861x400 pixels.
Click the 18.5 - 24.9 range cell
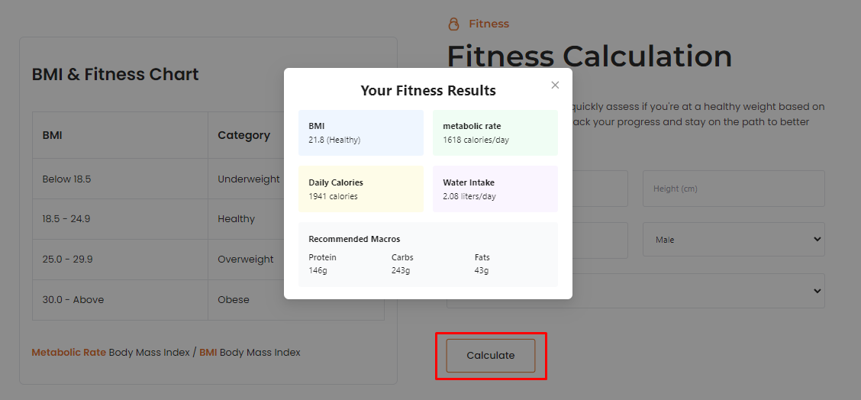pyautogui.click(x=66, y=219)
